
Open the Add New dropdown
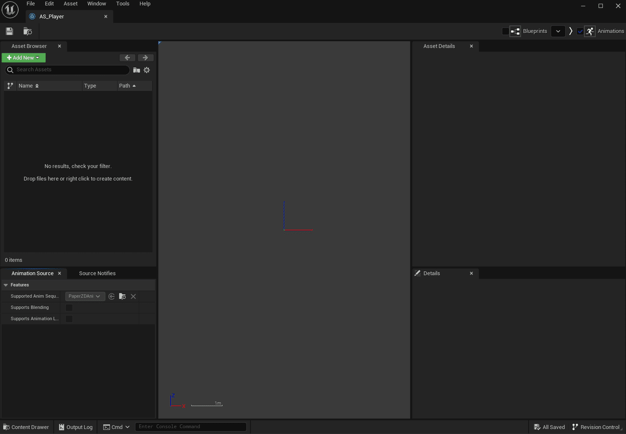[x=23, y=57]
